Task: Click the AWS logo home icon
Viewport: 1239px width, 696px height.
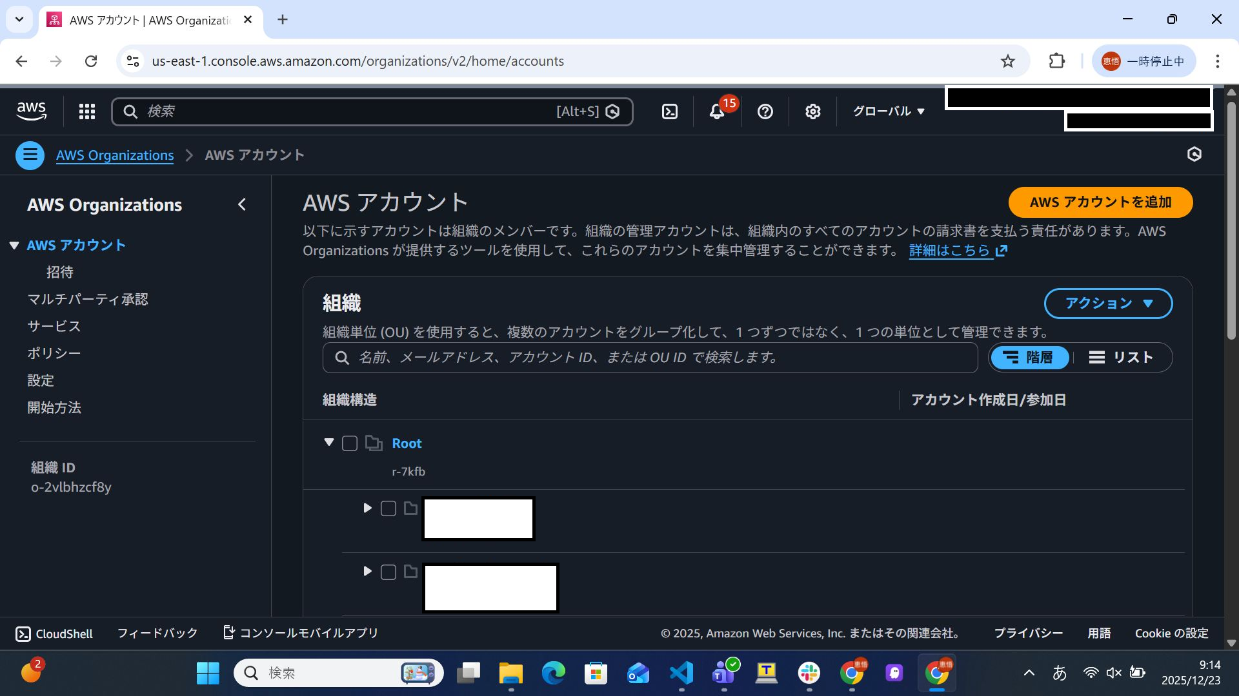Action: tap(32, 111)
